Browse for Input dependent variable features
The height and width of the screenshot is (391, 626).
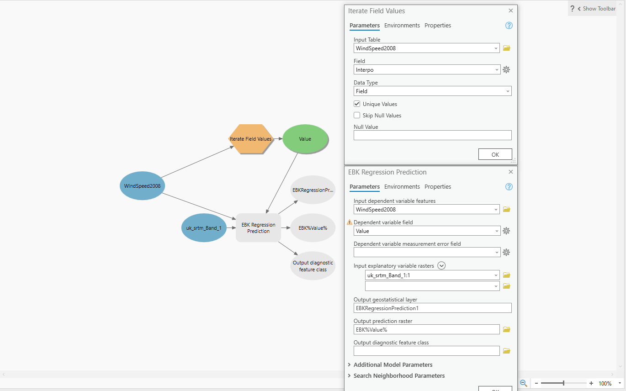506,209
